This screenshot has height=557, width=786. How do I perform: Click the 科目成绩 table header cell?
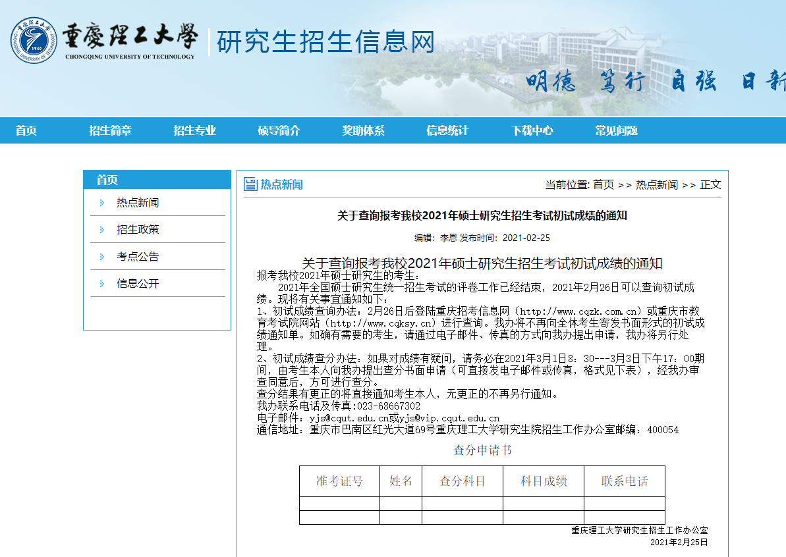(544, 481)
